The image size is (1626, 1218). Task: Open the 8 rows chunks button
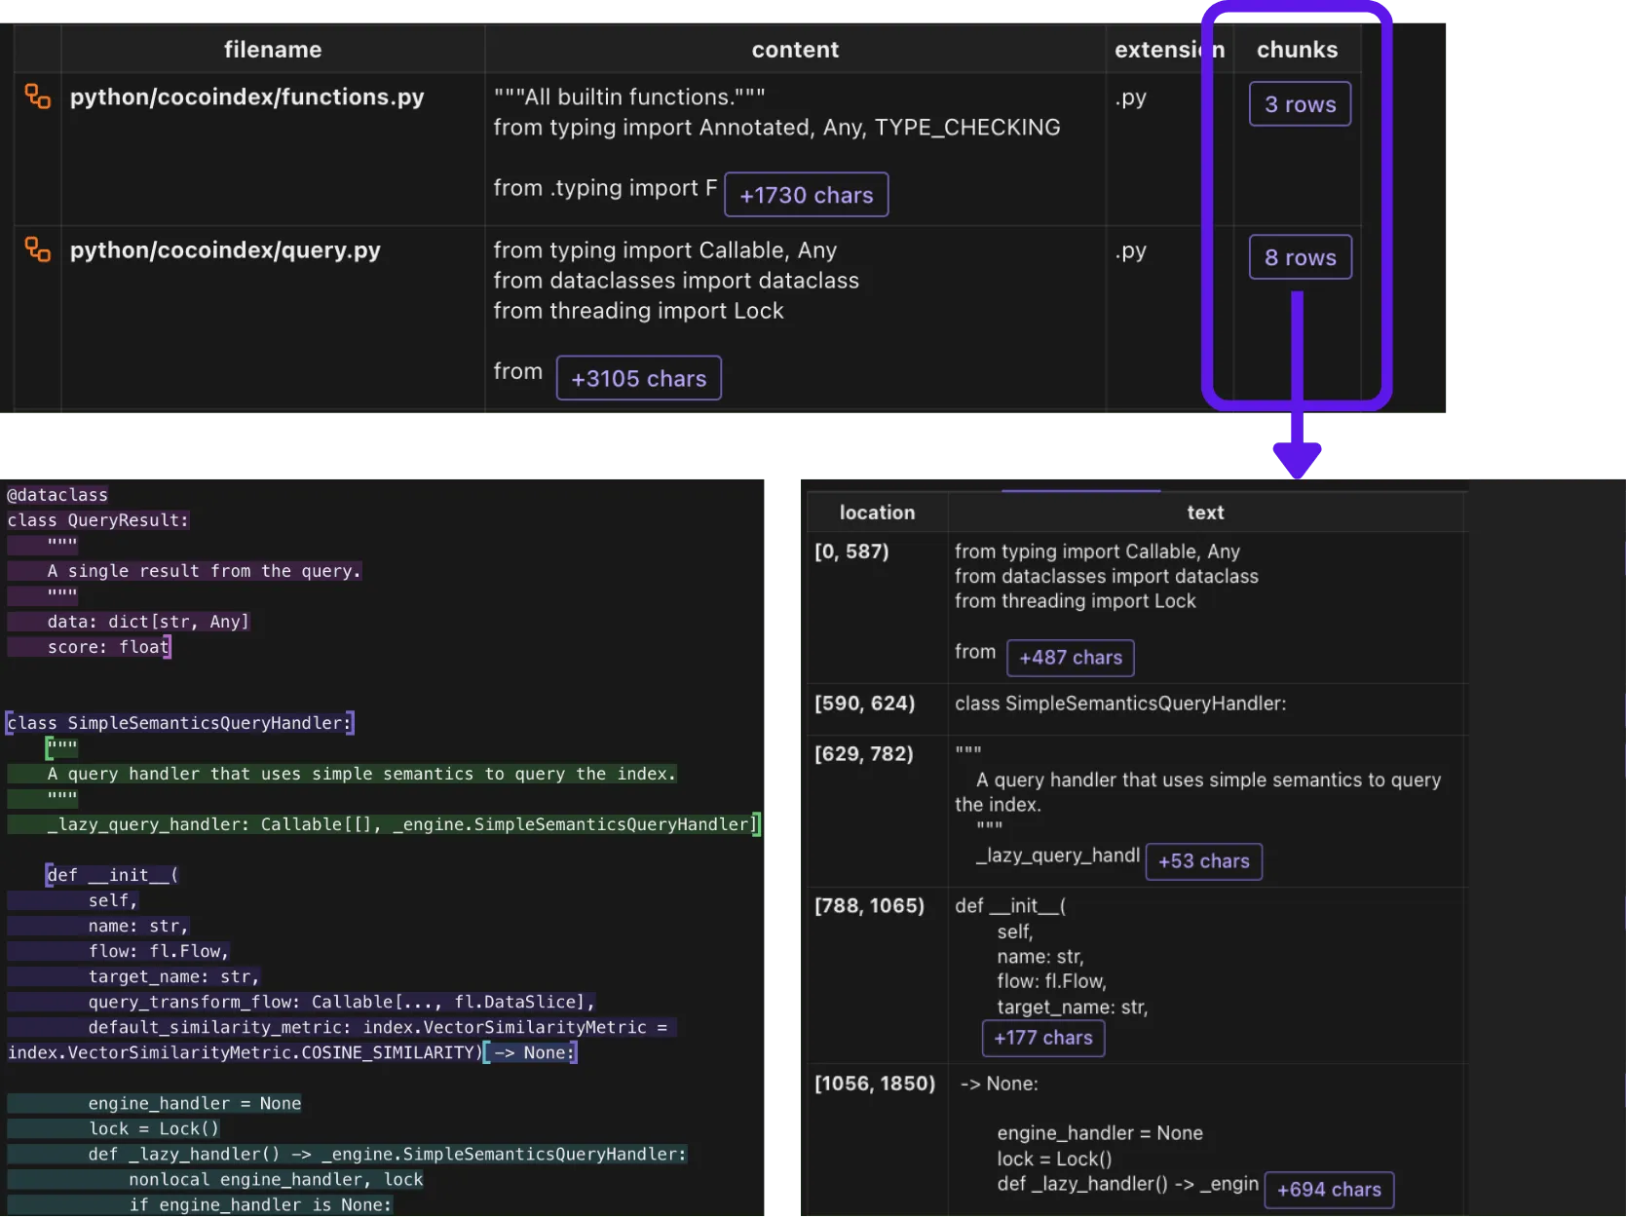pos(1300,257)
